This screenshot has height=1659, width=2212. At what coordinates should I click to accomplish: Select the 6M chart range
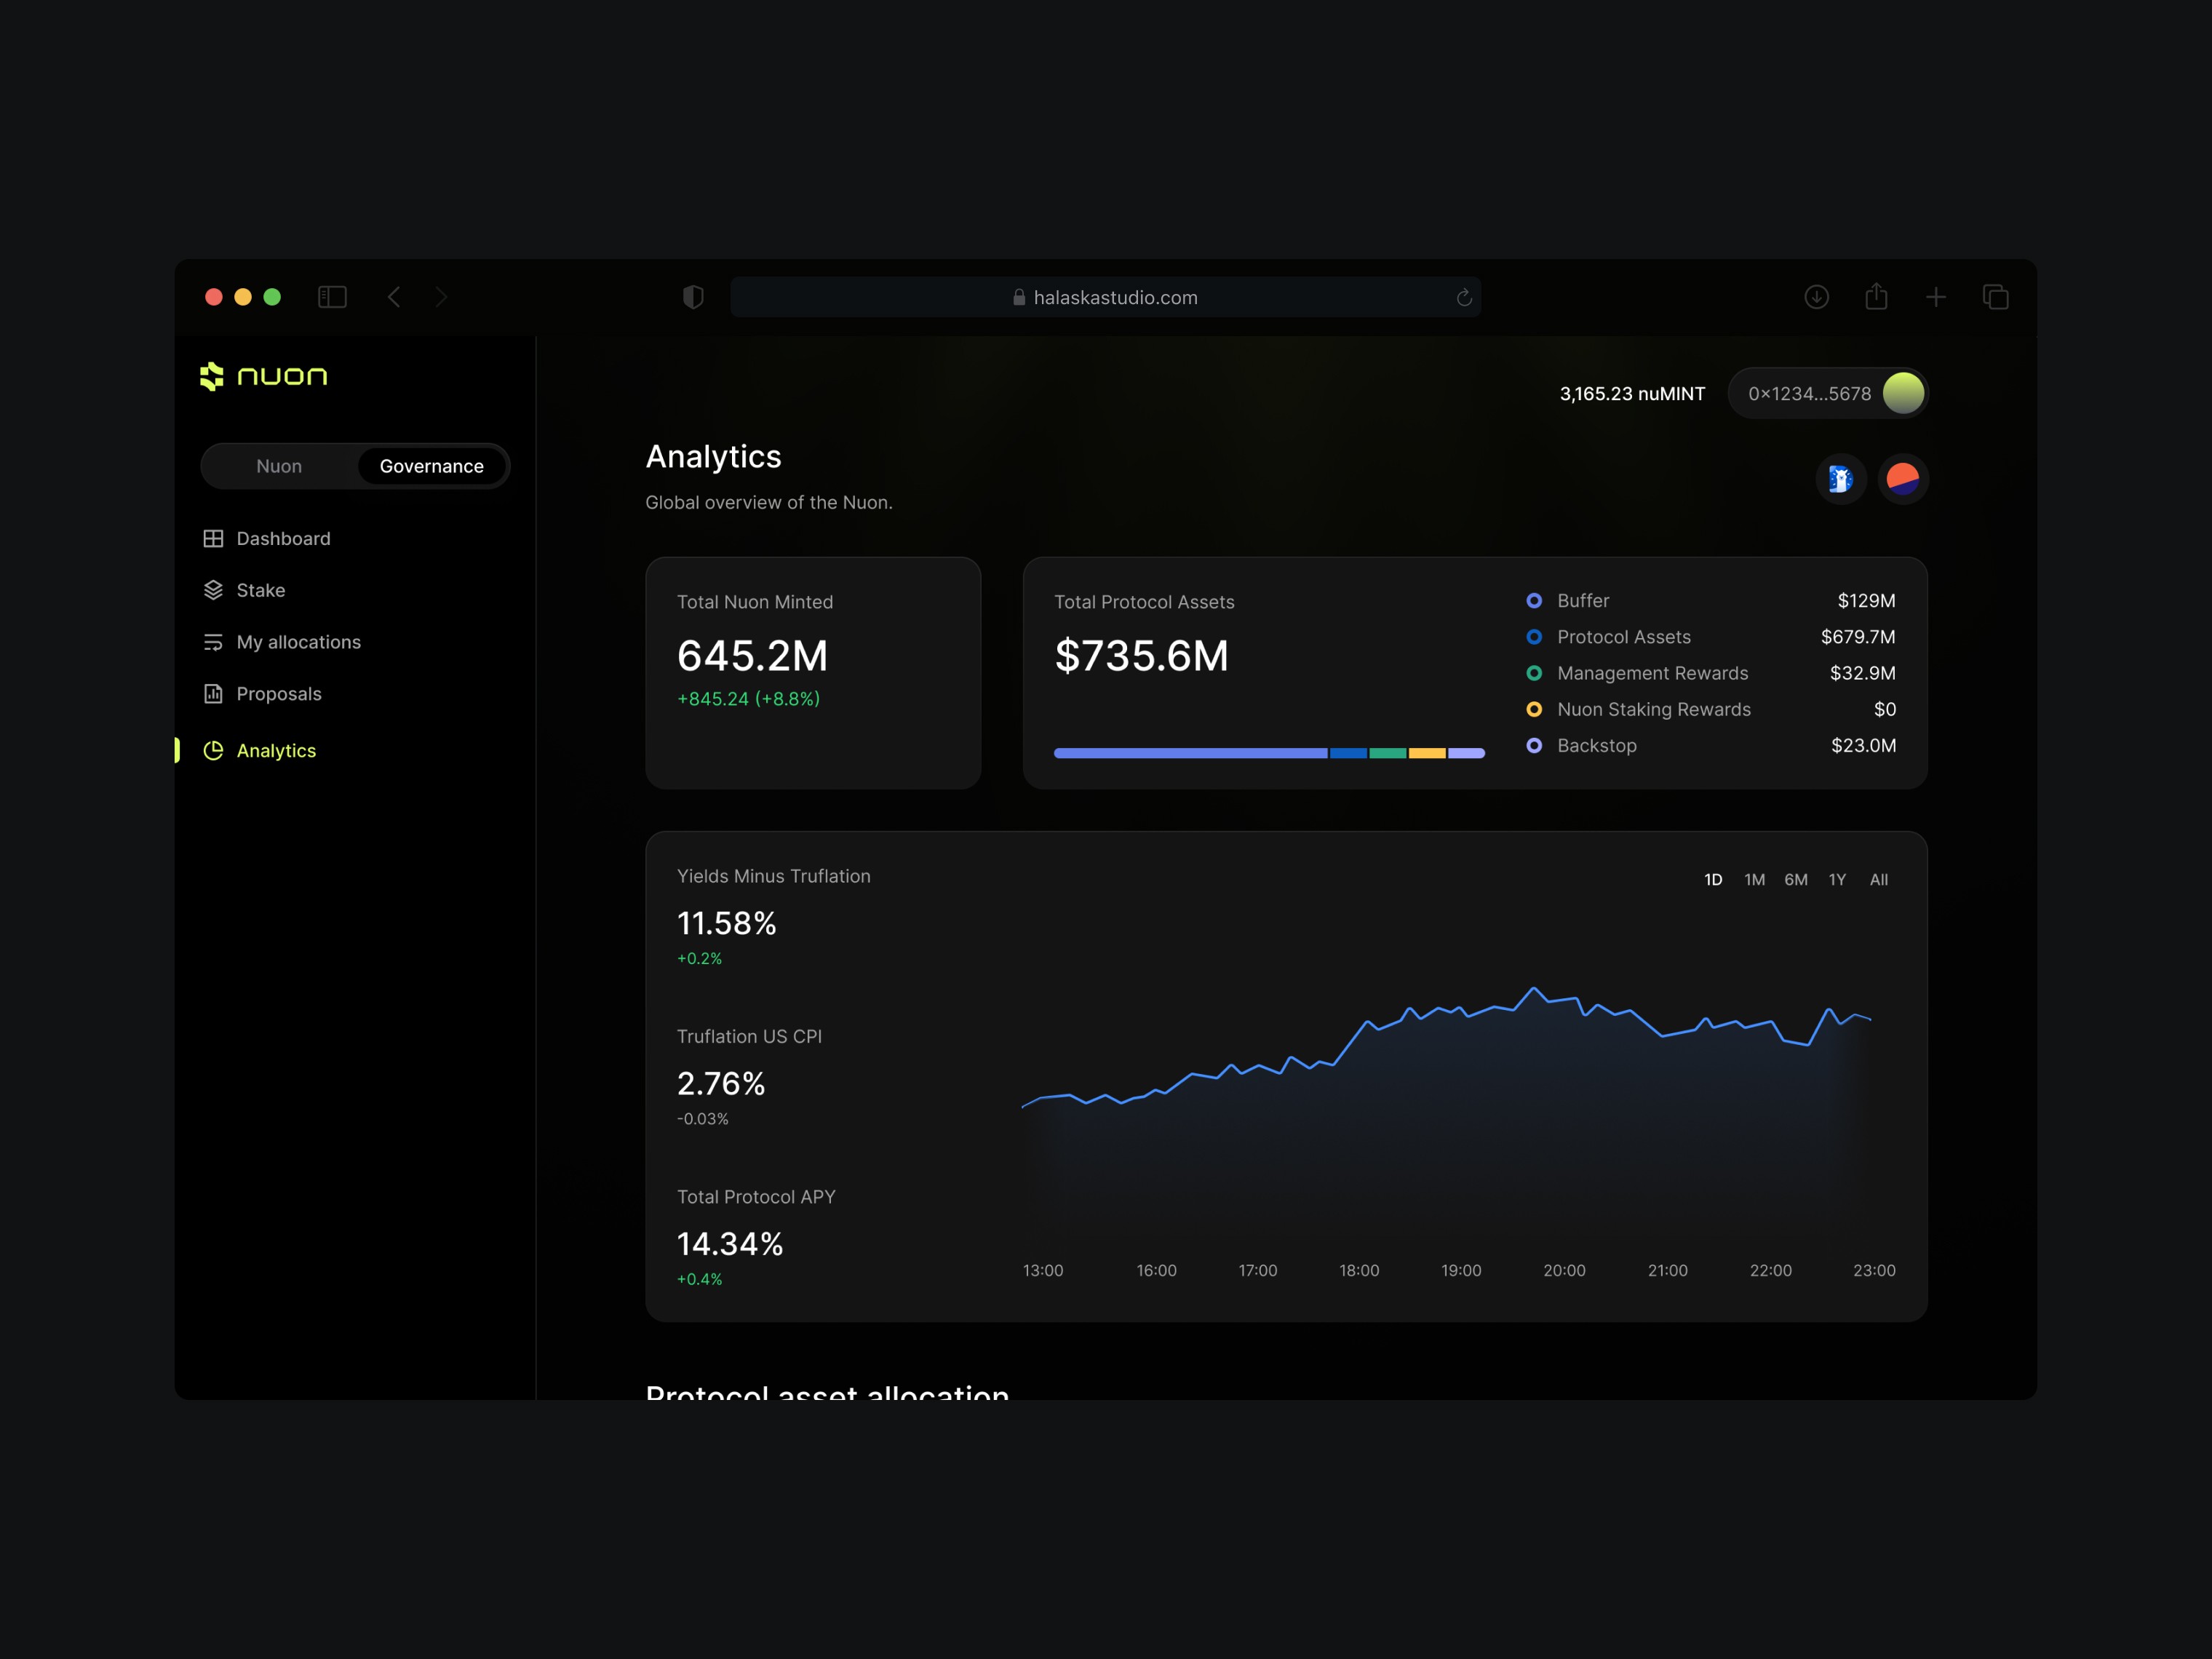pyautogui.click(x=1795, y=880)
